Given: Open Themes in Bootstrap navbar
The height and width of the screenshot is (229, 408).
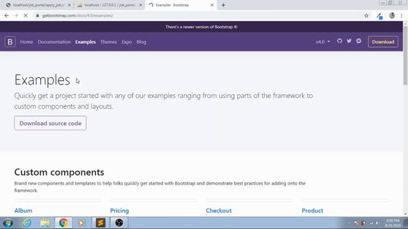Looking at the screenshot, I should point(108,42).
